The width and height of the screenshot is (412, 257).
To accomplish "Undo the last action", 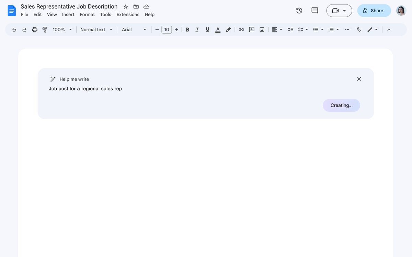I will (14, 29).
